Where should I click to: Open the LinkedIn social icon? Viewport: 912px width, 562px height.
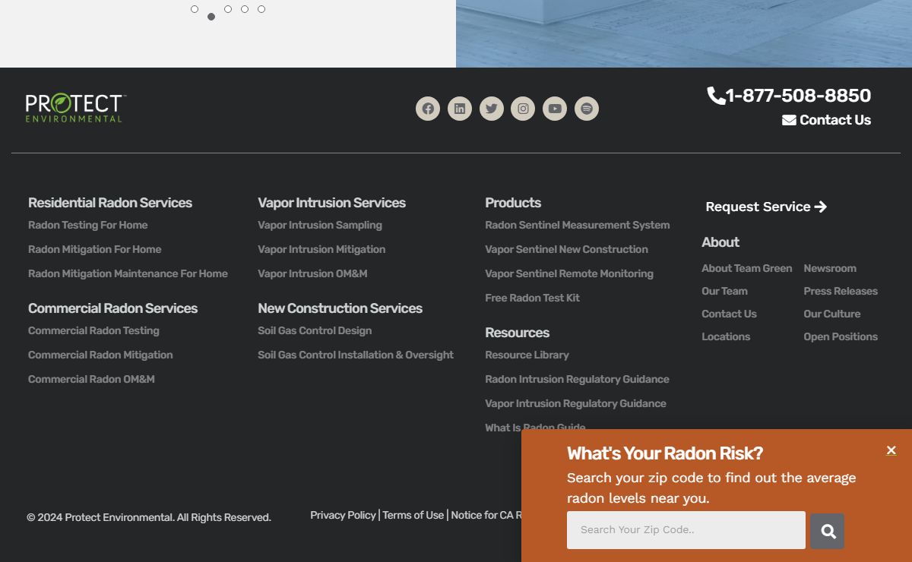click(460, 109)
